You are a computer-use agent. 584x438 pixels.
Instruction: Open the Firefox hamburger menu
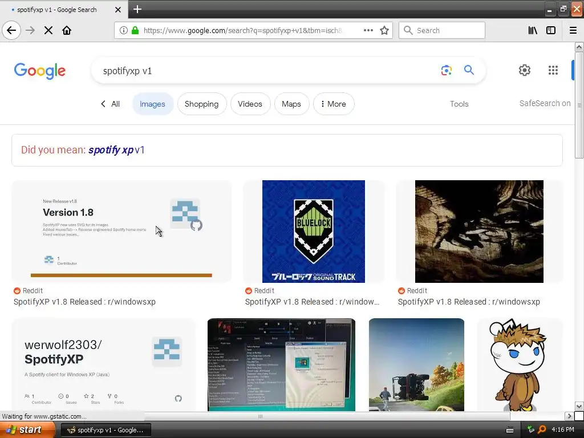coord(573,30)
